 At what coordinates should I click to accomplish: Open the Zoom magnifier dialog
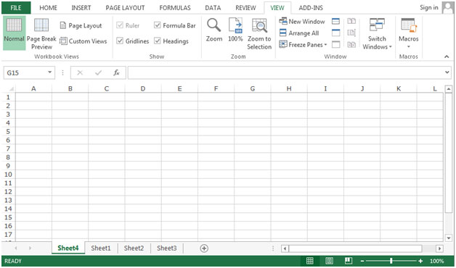coord(214,30)
